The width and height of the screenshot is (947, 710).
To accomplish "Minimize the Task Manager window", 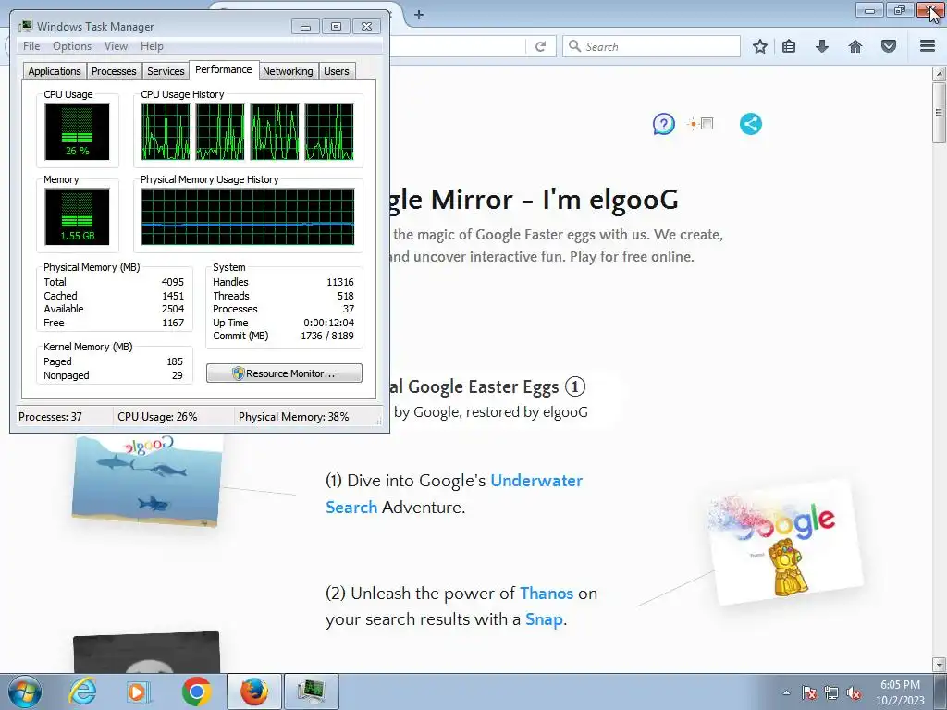I will (x=305, y=27).
